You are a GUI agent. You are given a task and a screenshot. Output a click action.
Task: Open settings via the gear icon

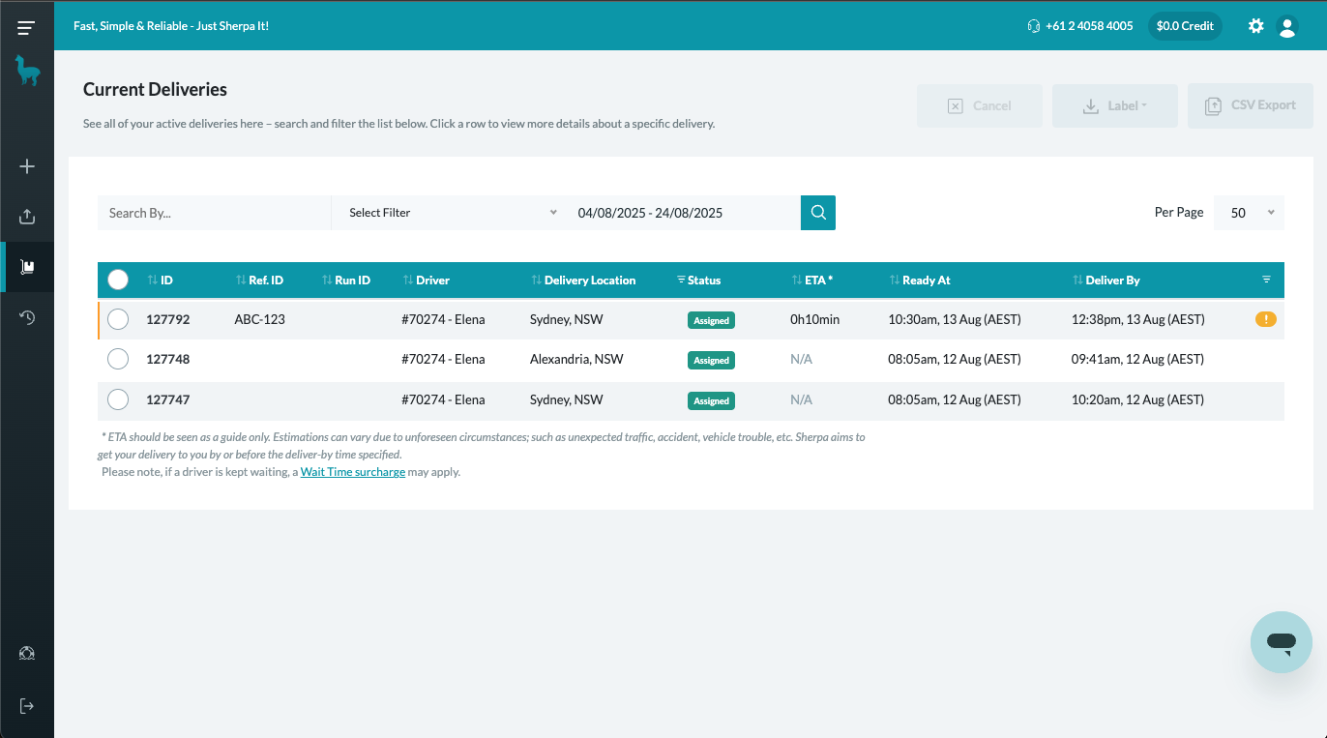(x=1255, y=26)
